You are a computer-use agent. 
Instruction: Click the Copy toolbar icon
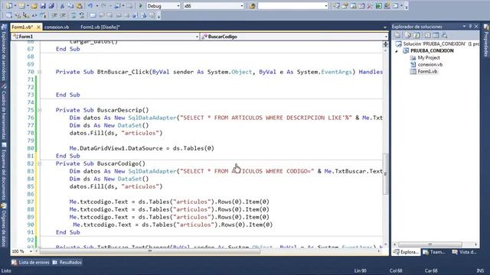tap(70, 6)
